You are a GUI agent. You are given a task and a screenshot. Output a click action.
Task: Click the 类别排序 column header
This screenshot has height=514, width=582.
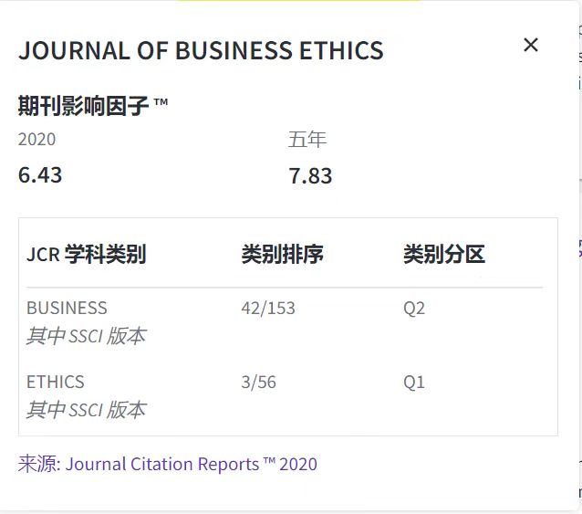coord(282,255)
